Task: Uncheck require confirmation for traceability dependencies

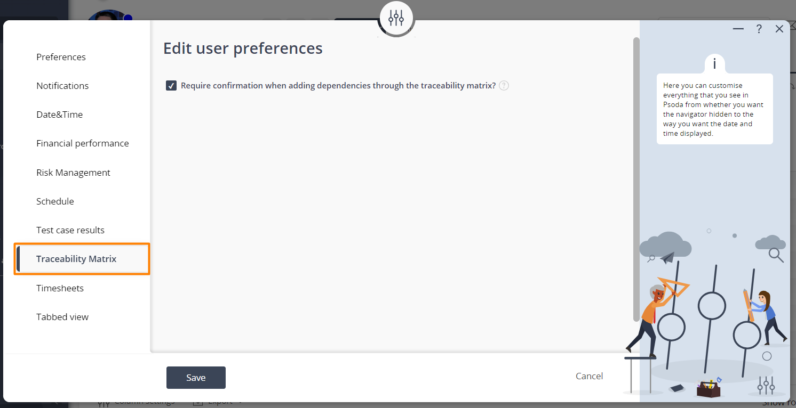Action: tap(171, 85)
